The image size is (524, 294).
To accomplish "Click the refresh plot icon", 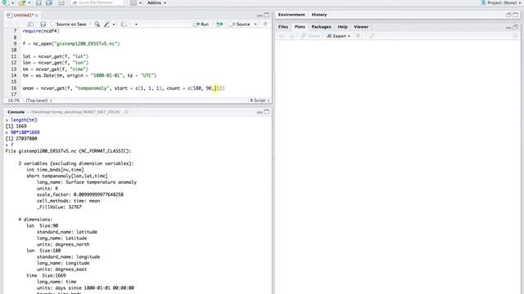I will tap(515, 36).
